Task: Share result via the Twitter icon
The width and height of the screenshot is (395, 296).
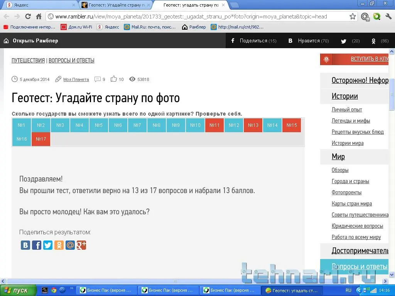Action: coord(48,245)
